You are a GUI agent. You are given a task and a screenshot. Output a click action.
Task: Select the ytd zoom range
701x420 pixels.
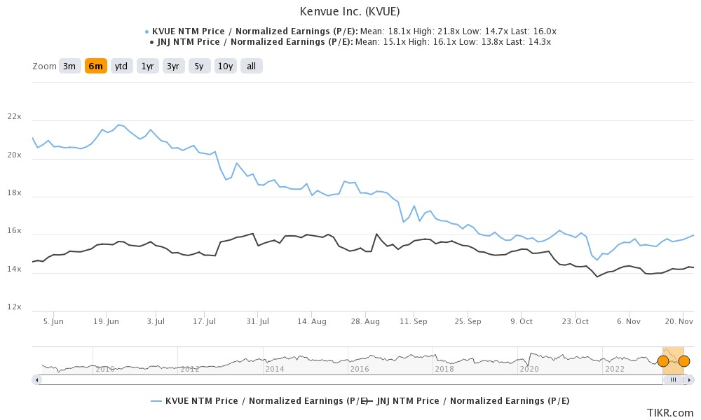[121, 65]
